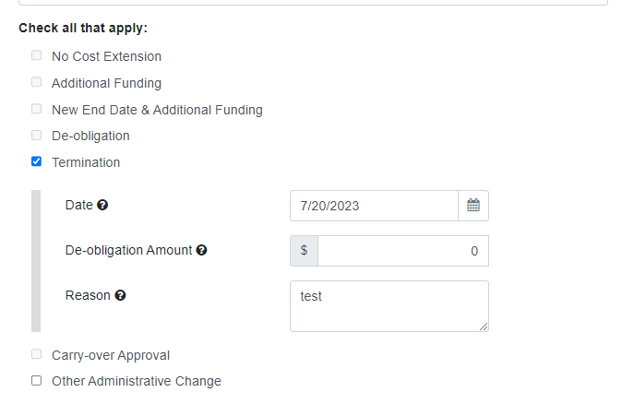Open the calendar date picker icon

point(473,206)
